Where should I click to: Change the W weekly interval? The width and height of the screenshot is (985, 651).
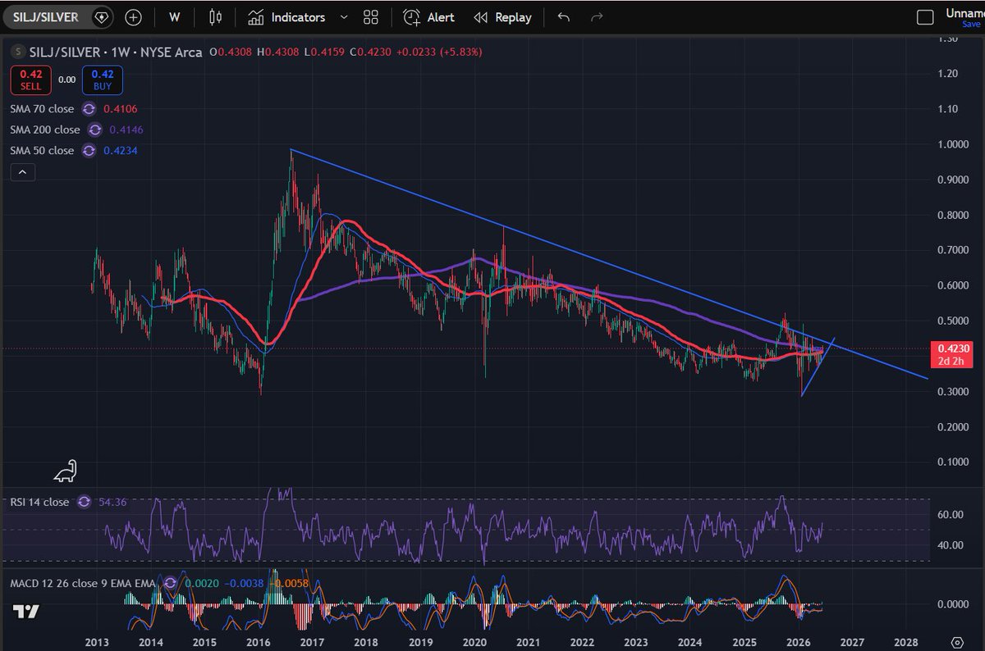175,17
